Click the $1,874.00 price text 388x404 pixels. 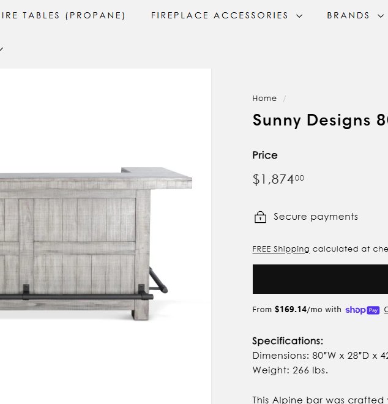coord(278,179)
